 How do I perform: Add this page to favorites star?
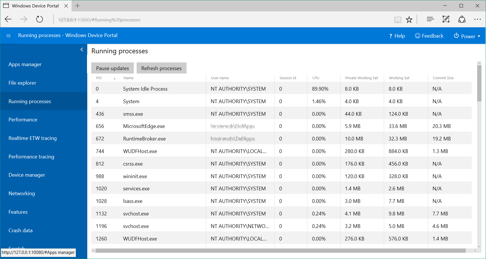[x=409, y=19]
